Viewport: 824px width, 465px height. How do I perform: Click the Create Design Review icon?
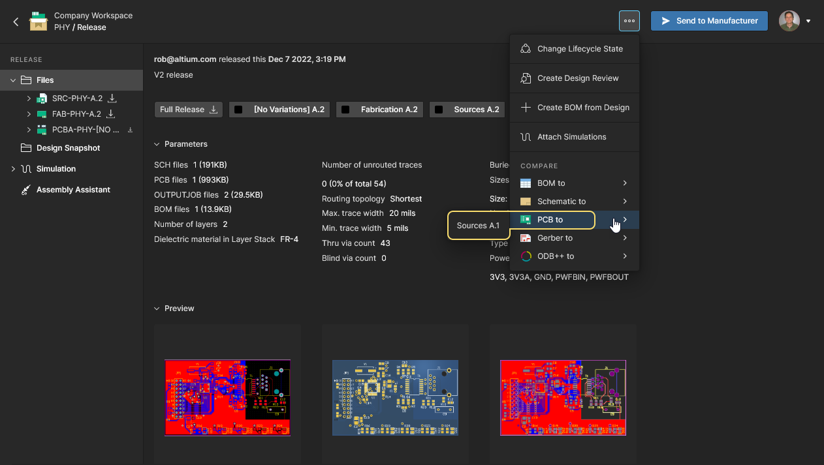pyautogui.click(x=526, y=78)
